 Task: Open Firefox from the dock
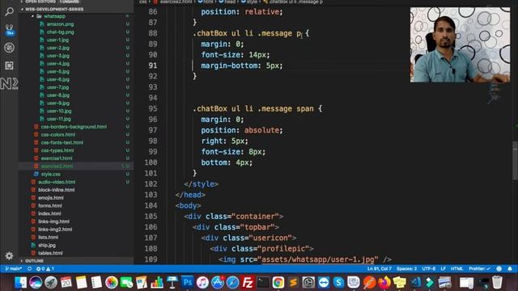click(x=384, y=282)
